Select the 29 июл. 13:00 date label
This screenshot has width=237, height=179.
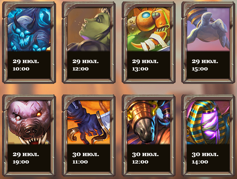[x=145, y=65]
